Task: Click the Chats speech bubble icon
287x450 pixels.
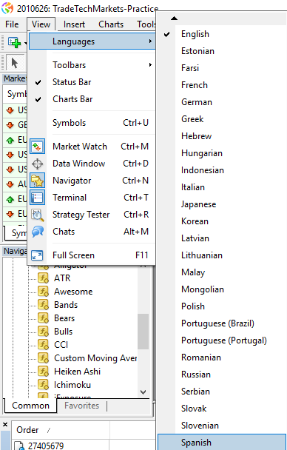Action: [x=37, y=232]
